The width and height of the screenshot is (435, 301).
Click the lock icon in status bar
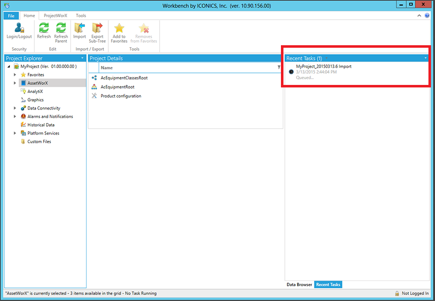[x=397, y=293]
